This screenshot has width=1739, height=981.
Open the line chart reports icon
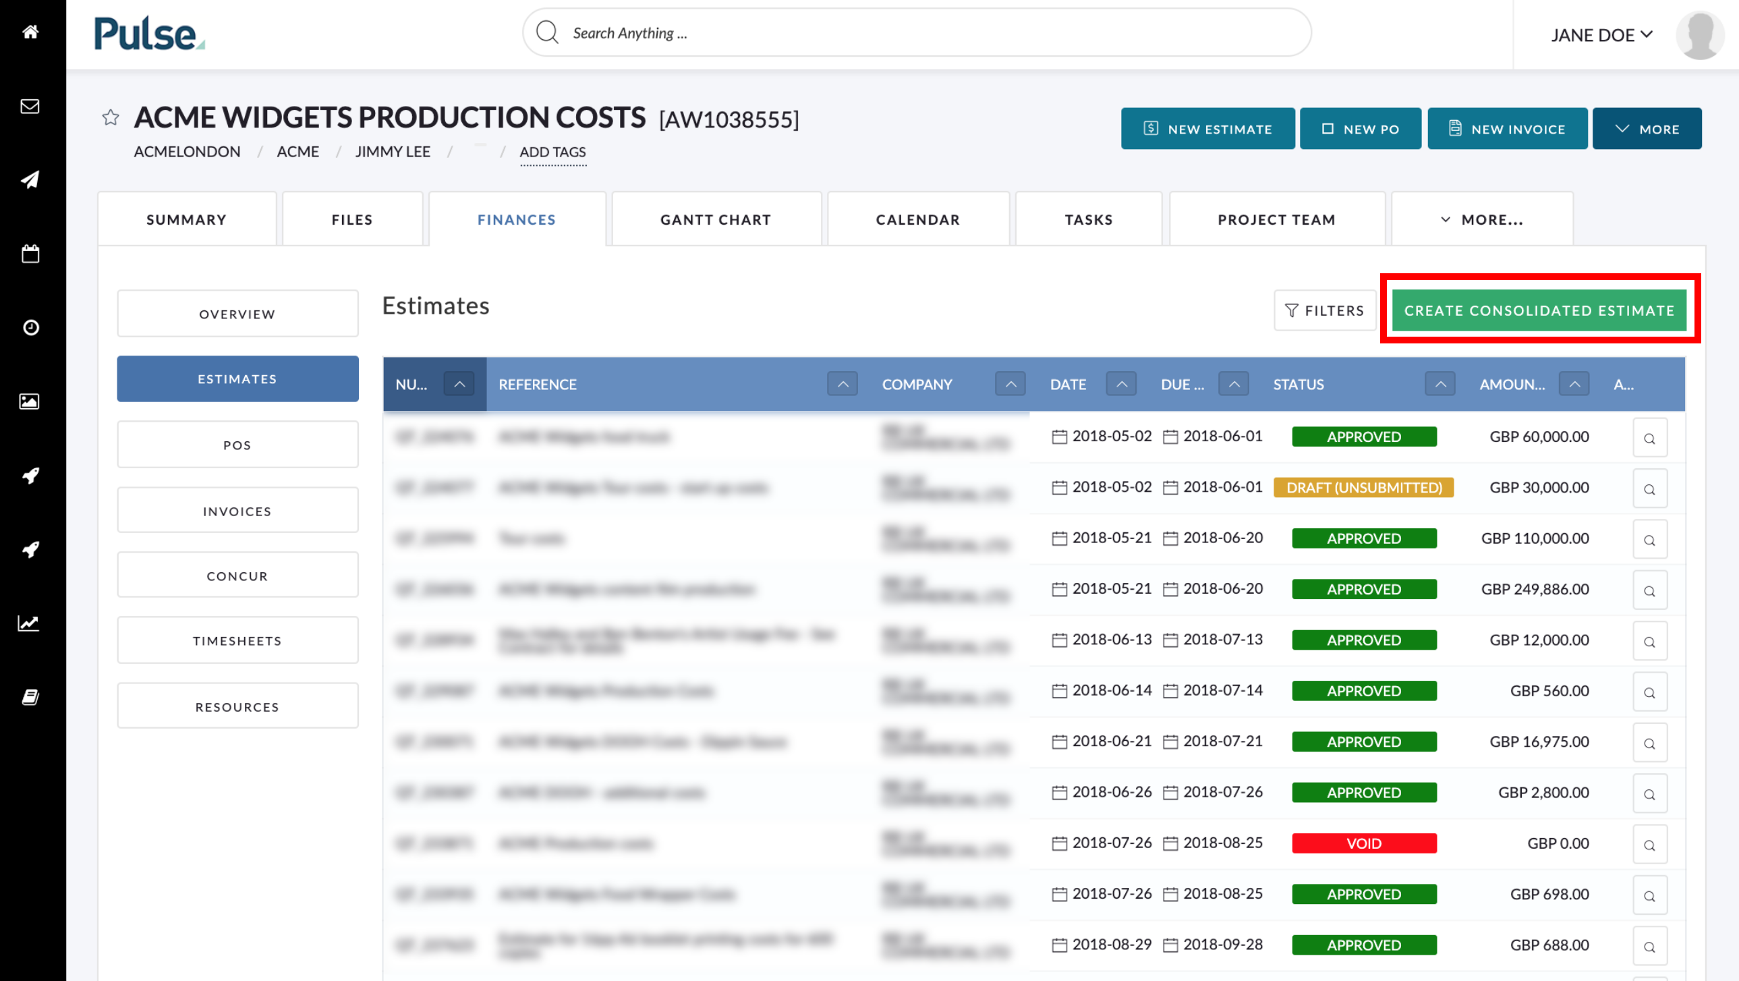click(28, 623)
